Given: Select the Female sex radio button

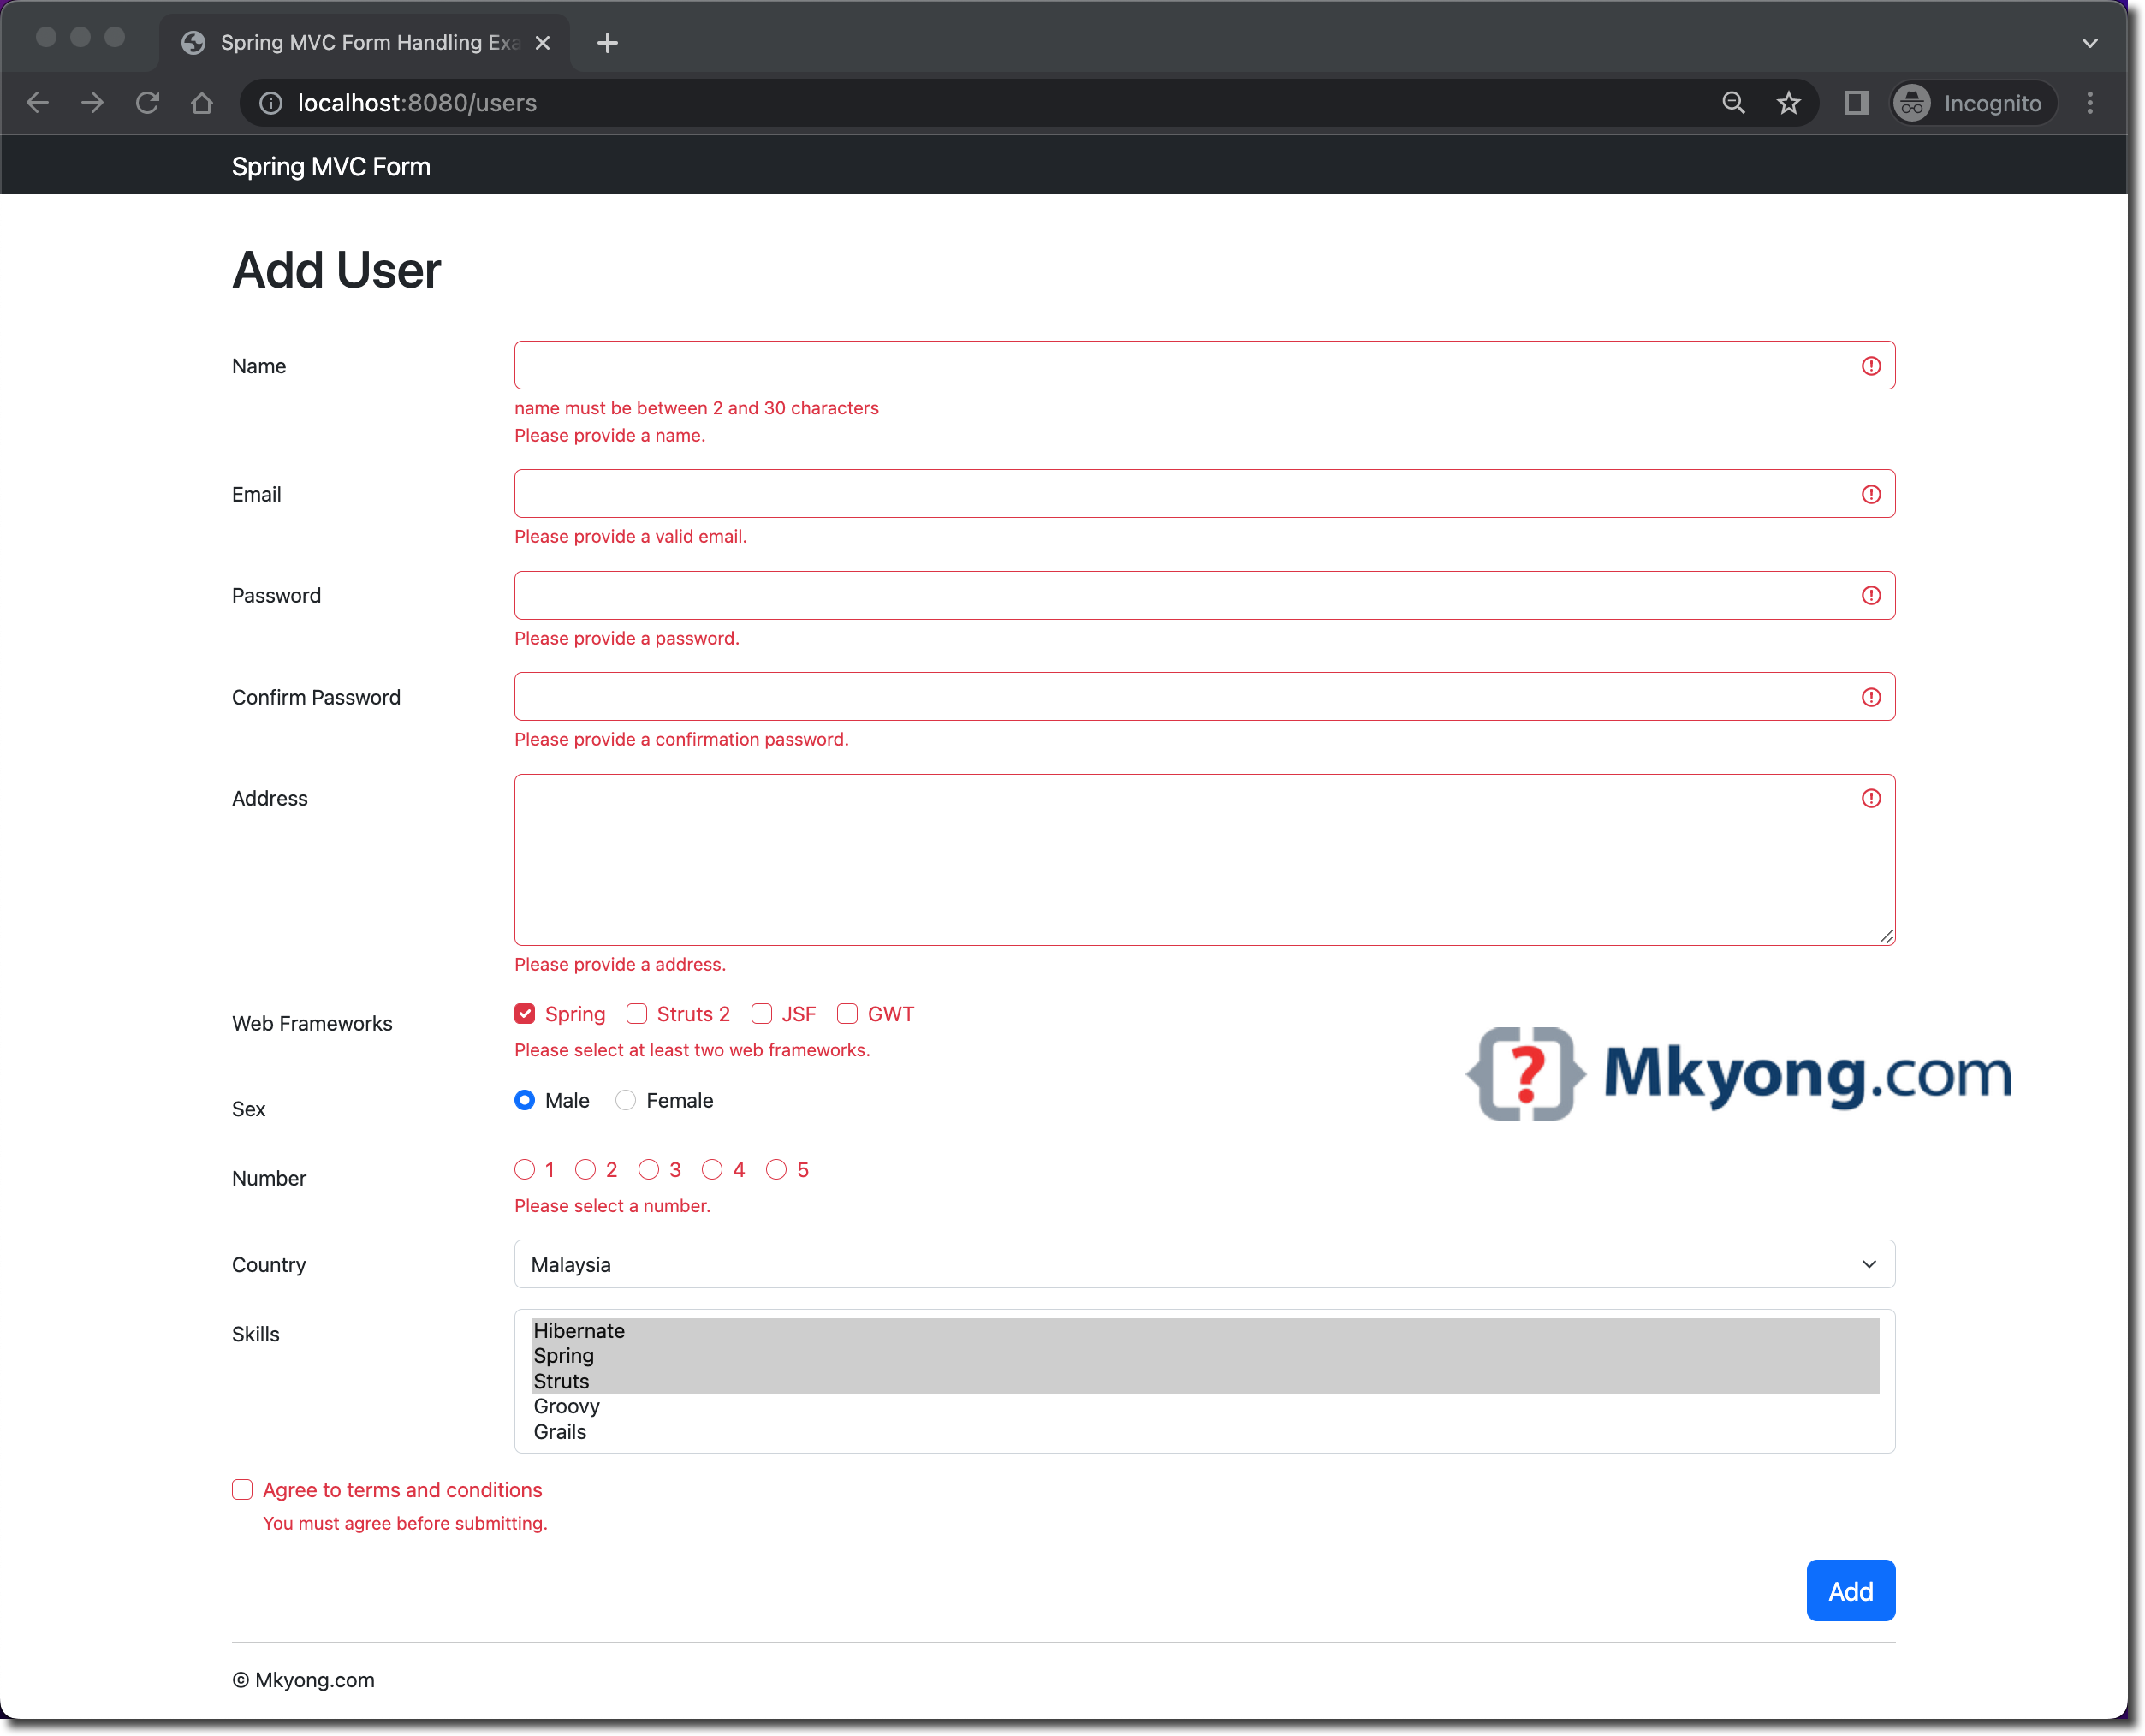Looking at the screenshot, I should coord(625,1100).
